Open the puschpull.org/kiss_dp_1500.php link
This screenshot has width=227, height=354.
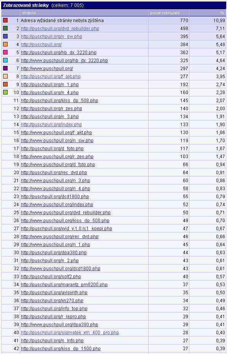(61, 349)
